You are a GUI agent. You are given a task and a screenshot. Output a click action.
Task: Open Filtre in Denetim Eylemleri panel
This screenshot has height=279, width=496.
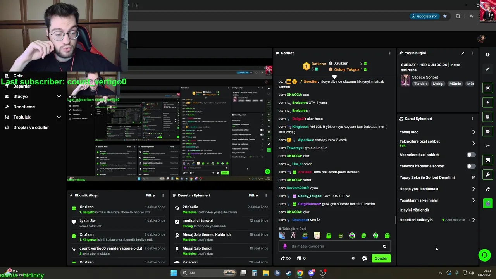tap(253, 195)
